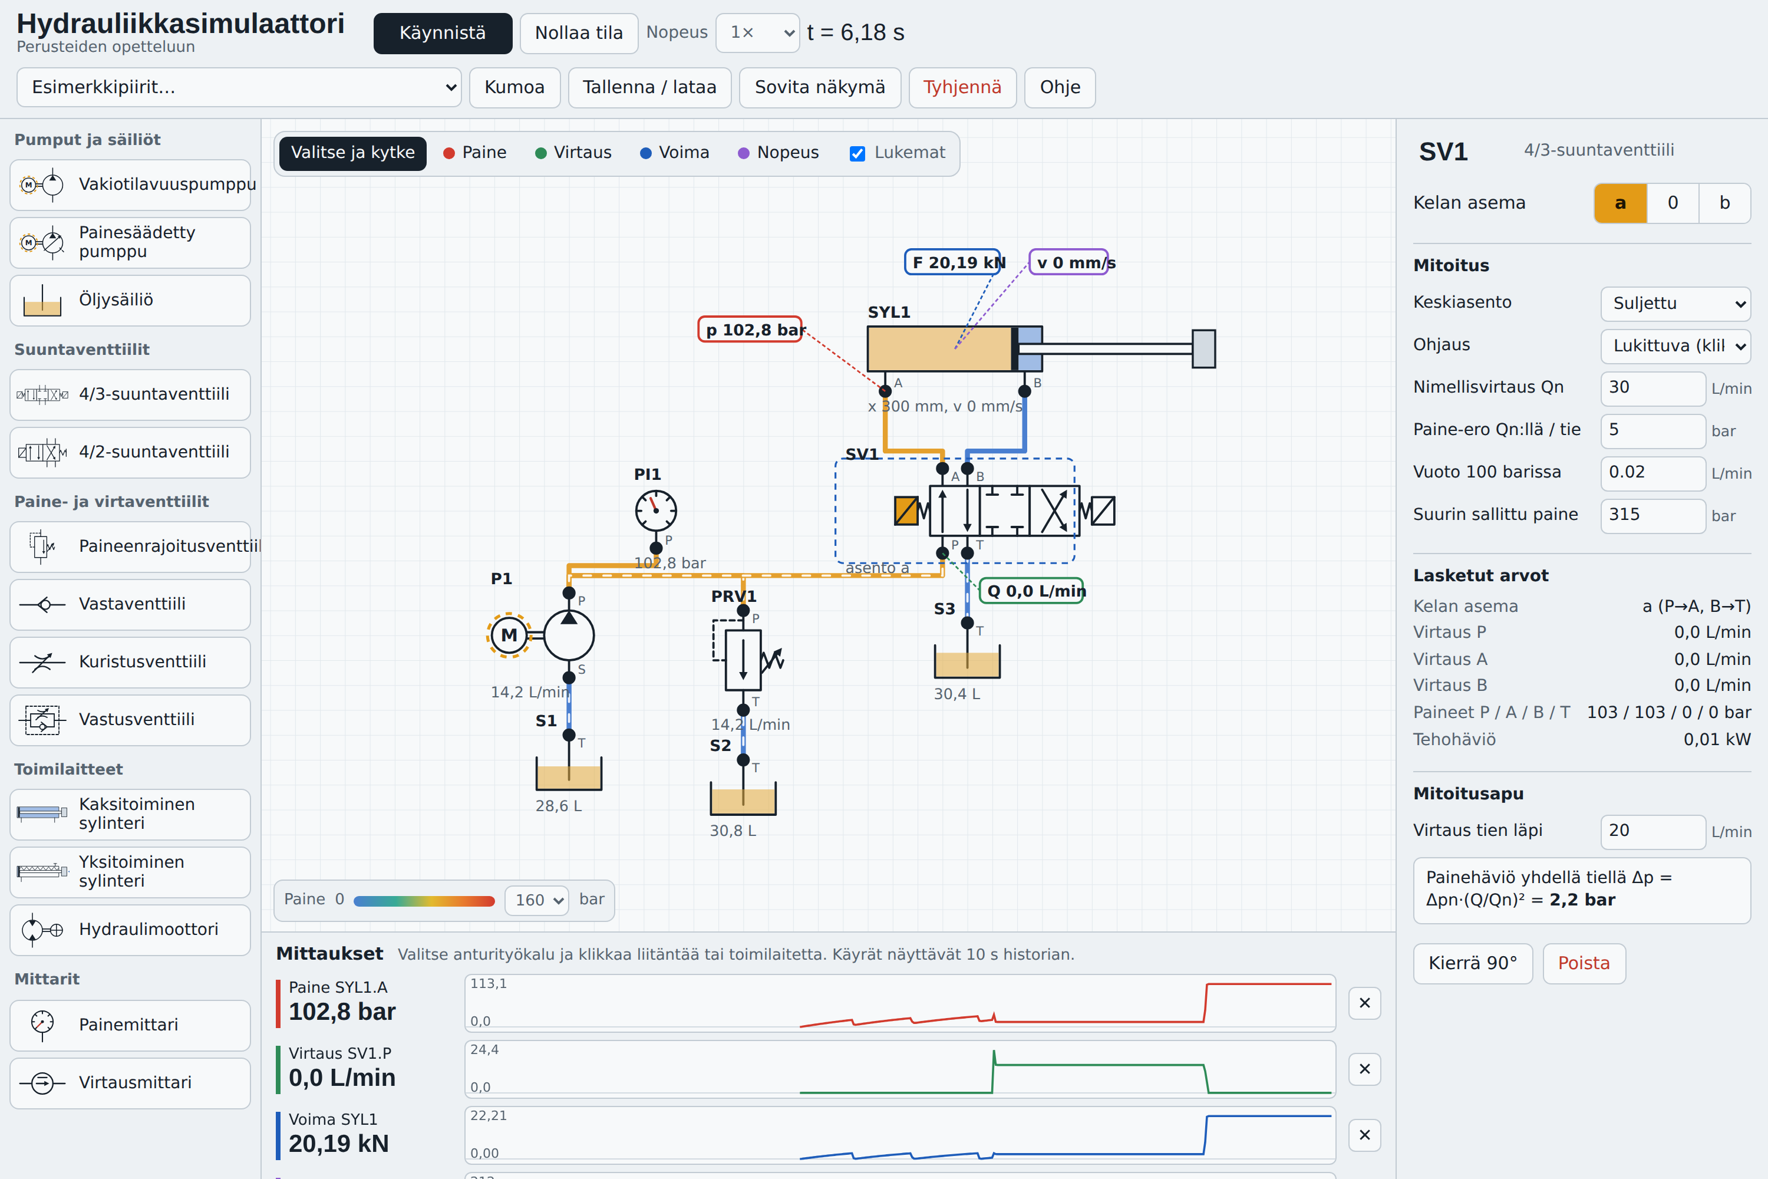Click the PI1 pressure gauge on canvas

point(655,511)
